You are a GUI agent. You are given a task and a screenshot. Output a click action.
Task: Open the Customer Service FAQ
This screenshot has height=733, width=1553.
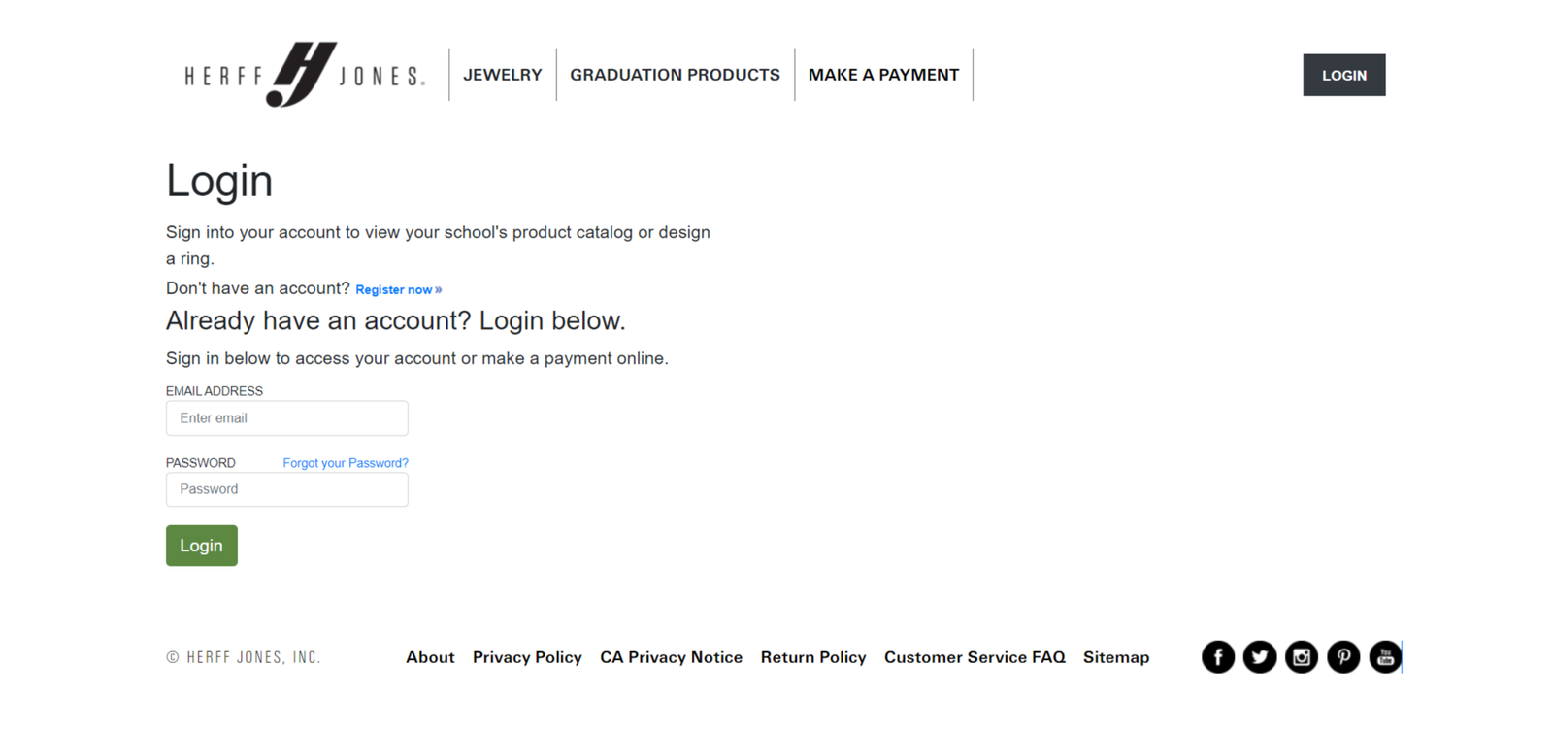(x=974, y=657)
